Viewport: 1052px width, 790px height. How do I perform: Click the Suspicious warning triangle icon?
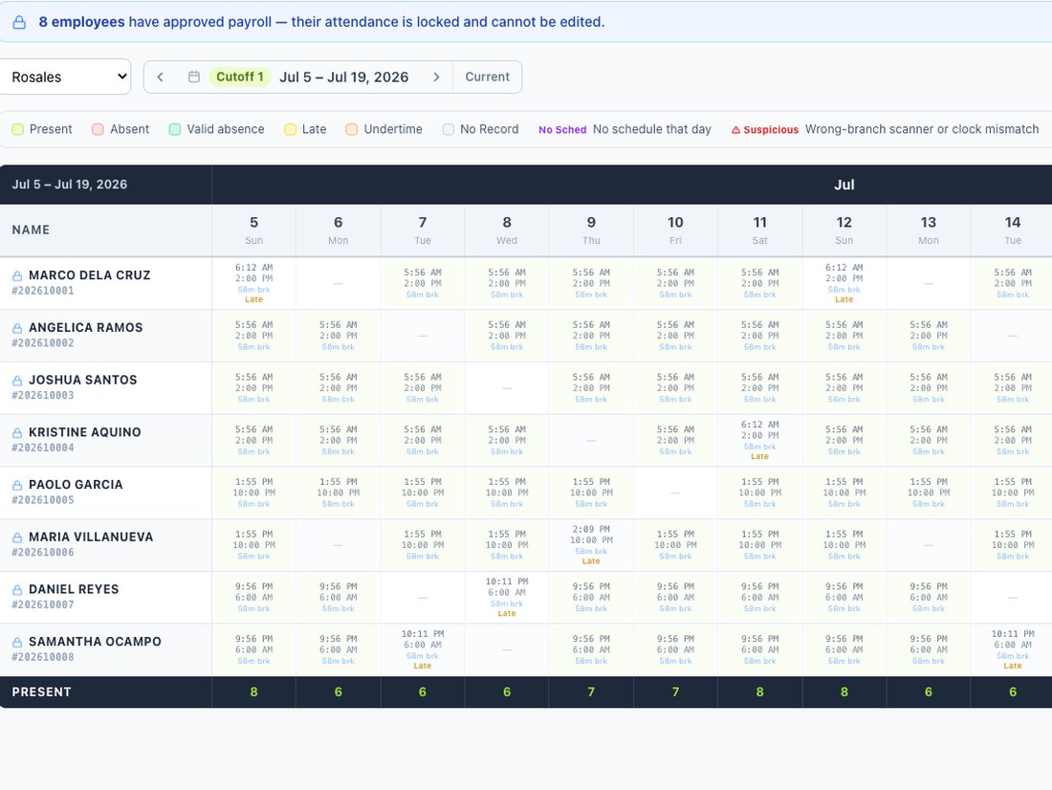pos(736,130)
